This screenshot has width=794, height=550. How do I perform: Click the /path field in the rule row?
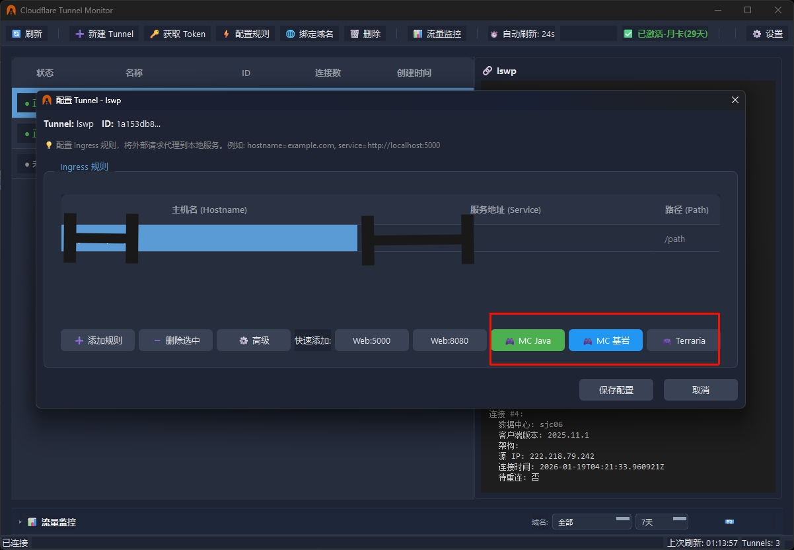[x=686, y=239]
